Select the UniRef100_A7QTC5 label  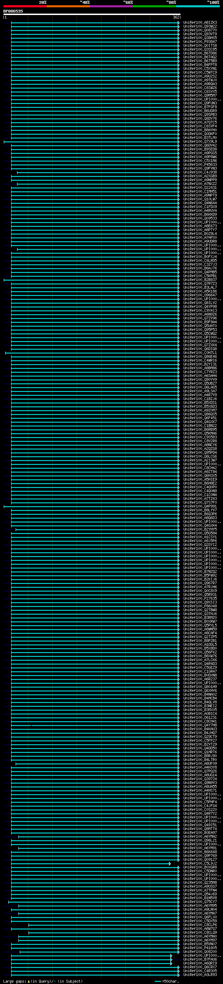tap(200, 122)
